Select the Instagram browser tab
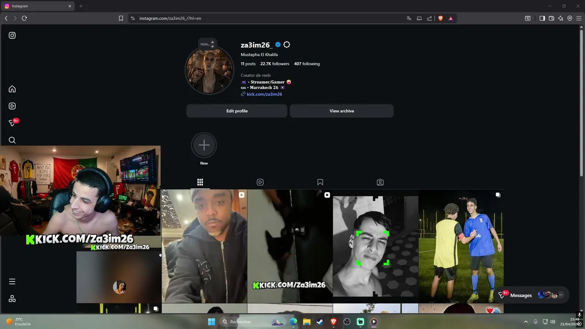The width and height of the screenshot is (585, 329). coord(37,6)
